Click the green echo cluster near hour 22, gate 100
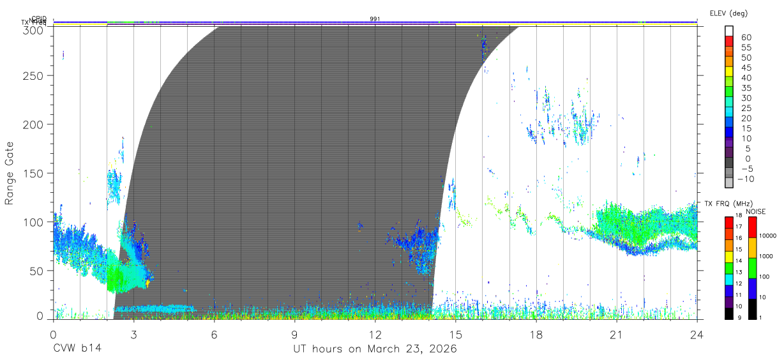Screen dimensions: 784x362 tap(645, 222)
